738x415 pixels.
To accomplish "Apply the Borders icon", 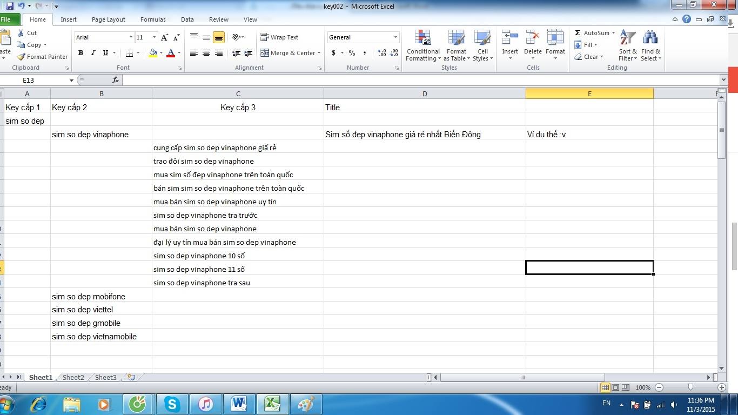I will 129,53.
